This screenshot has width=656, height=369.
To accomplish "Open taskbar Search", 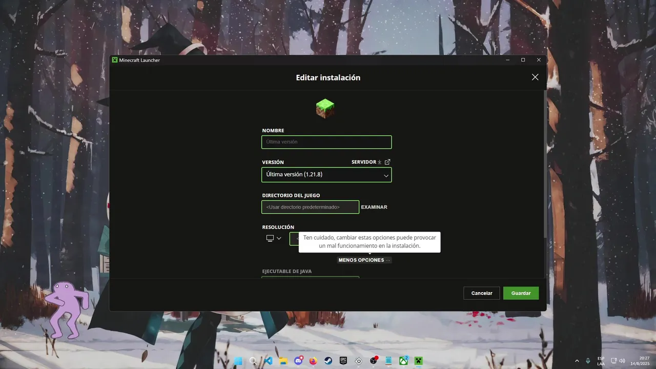I will (253, 361).
